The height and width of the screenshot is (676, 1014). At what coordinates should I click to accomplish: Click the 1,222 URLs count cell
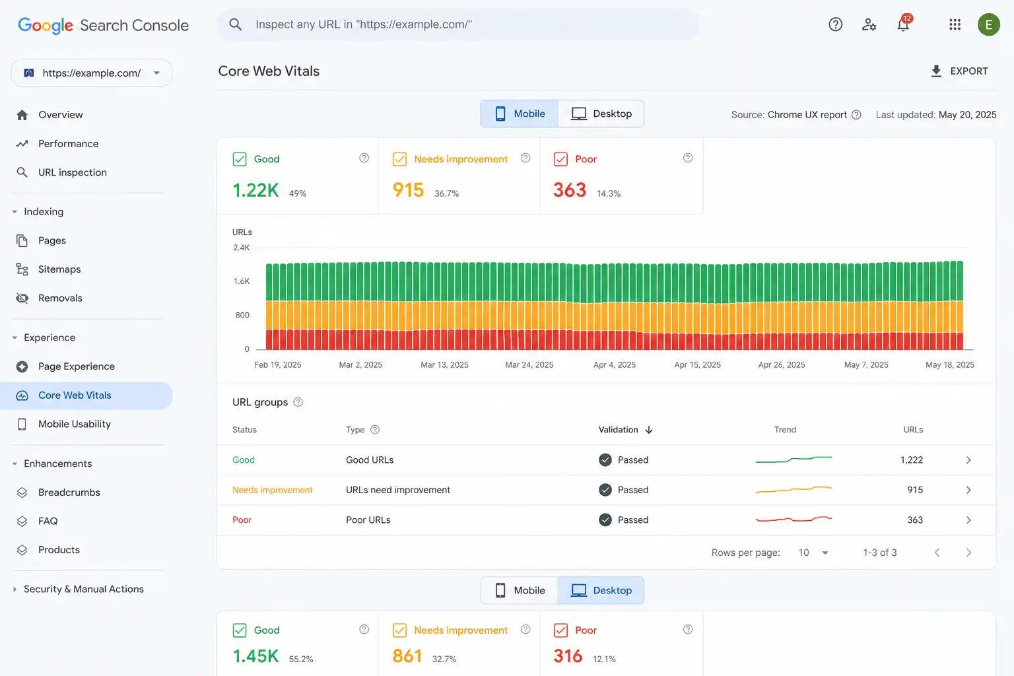point(912,460)
